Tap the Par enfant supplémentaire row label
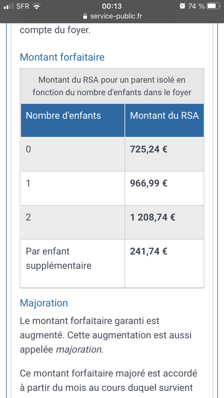 59,258
